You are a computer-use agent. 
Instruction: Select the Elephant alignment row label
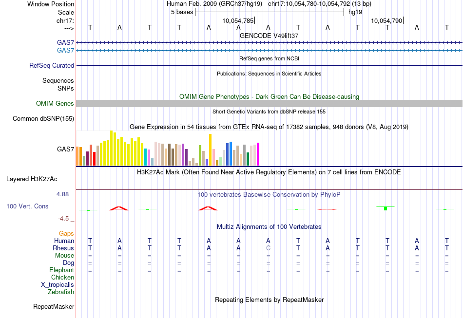(61, 270)
